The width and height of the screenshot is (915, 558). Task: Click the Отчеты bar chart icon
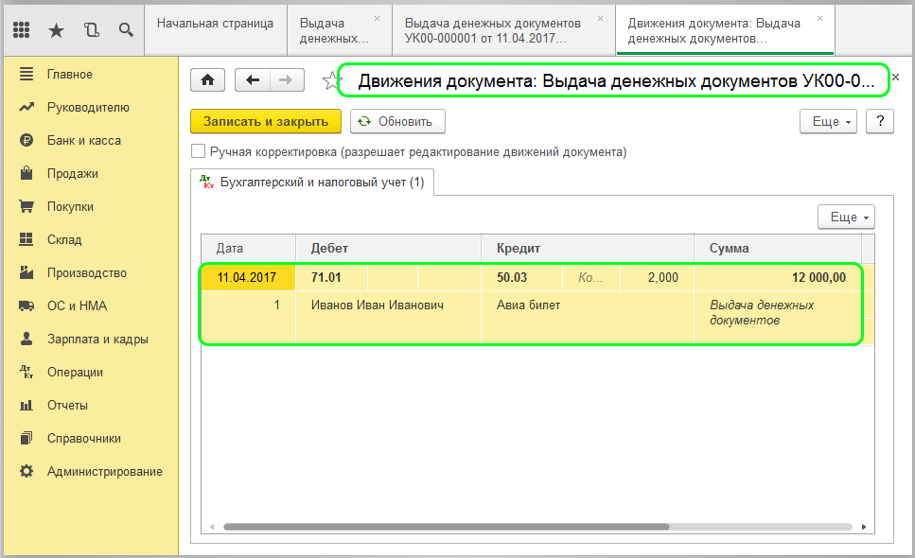pos(26,405)
